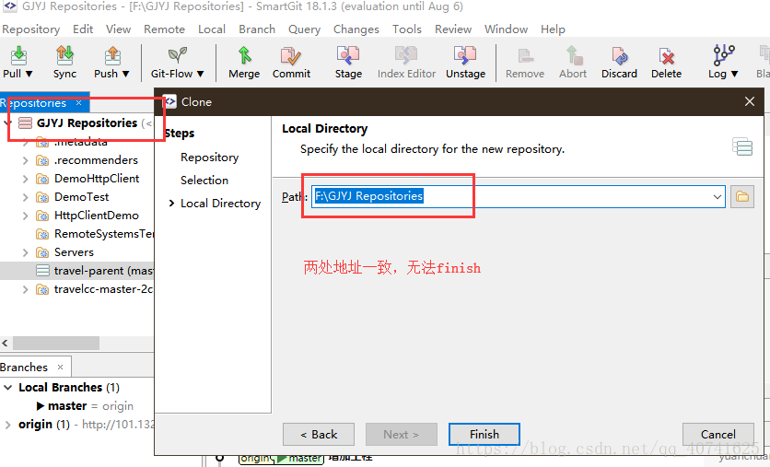This screenshot has height=467, width=770.
Task: Click the Index Editor toolbar icon
Action: (x=406, y=55)
